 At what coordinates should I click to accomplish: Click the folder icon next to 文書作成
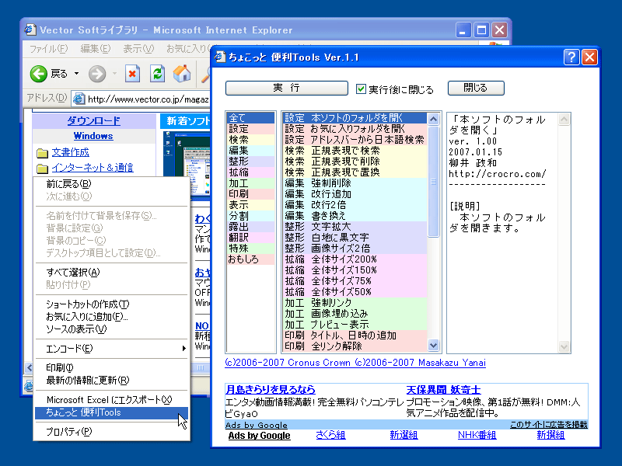pyautogui.click(x=43, y=153)
